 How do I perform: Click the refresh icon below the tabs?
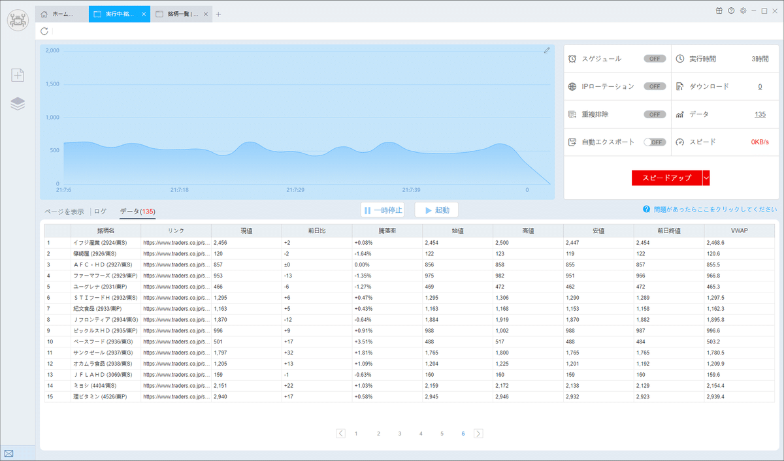44,31
